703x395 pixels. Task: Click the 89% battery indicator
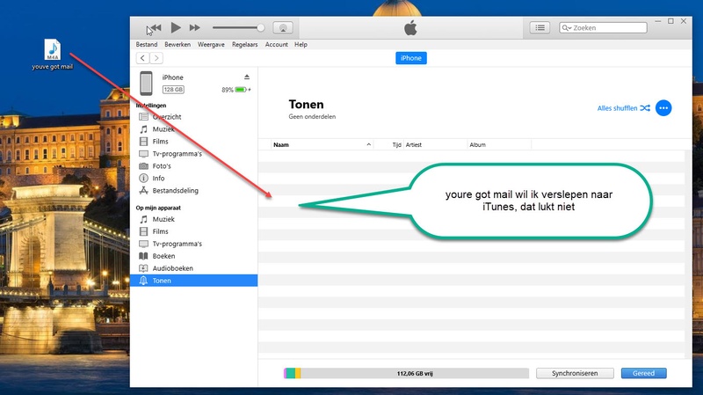click(x=236, y=90)
